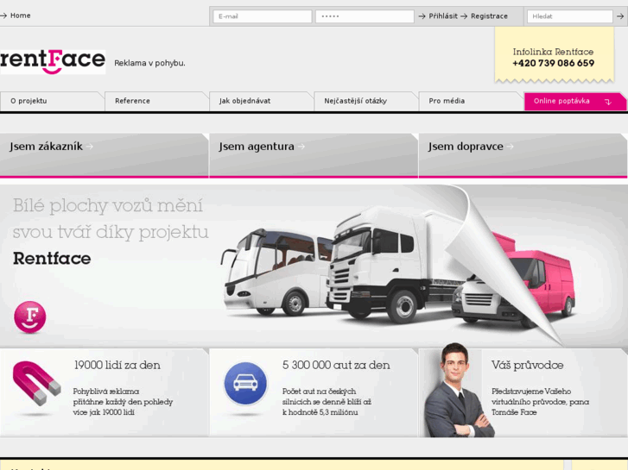Click the pink magnet icon
628x470 pixels.
pos(36,383)
